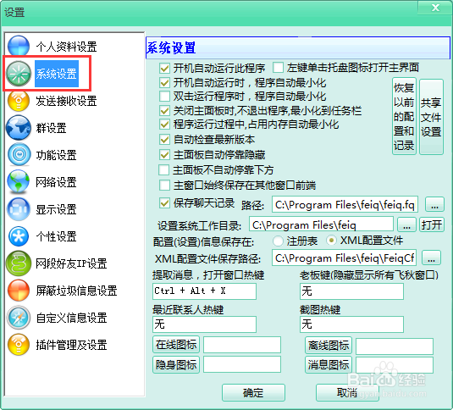Open 显示设置 label in sidebar

pos(56,209)
